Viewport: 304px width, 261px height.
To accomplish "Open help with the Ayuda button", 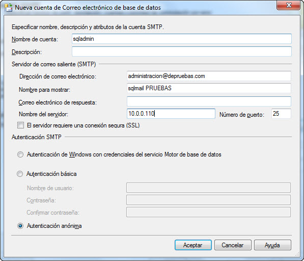I will pyautogui.click(x=272, y=245).
